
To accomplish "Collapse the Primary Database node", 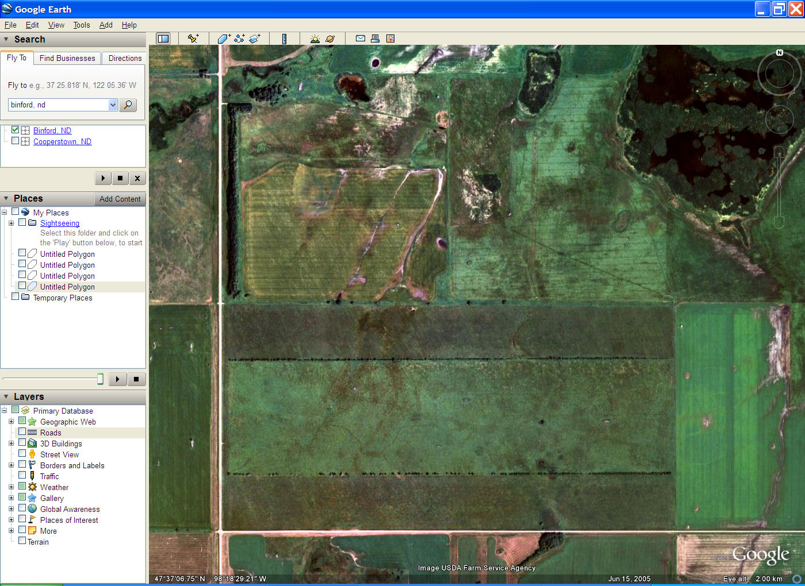I will click(x=4, y=411).
